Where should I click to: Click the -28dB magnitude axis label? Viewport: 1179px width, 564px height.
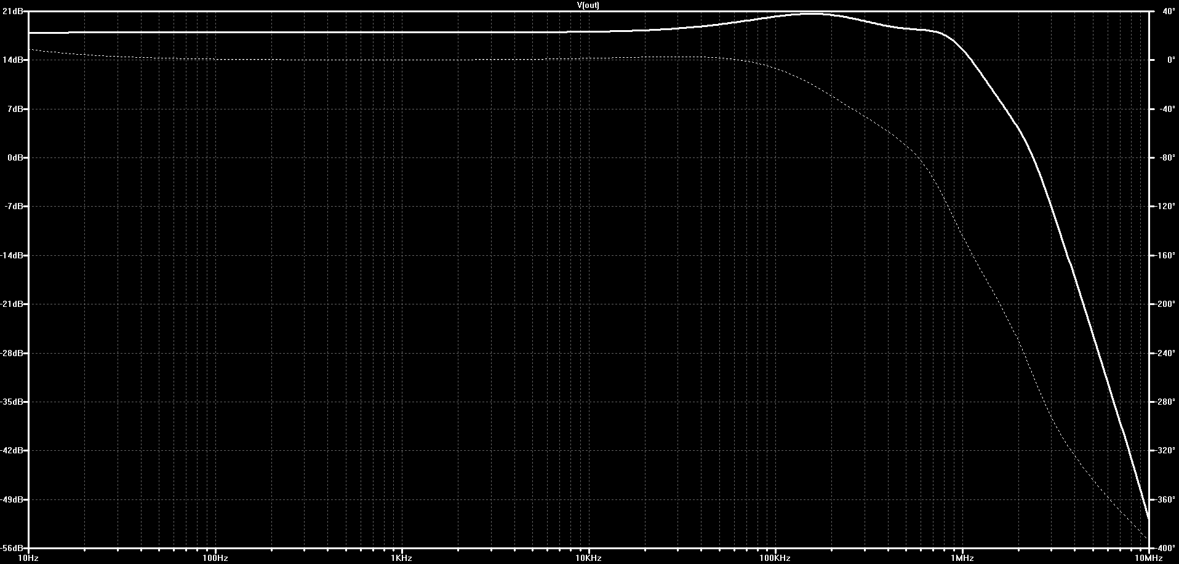coord(11,353)
